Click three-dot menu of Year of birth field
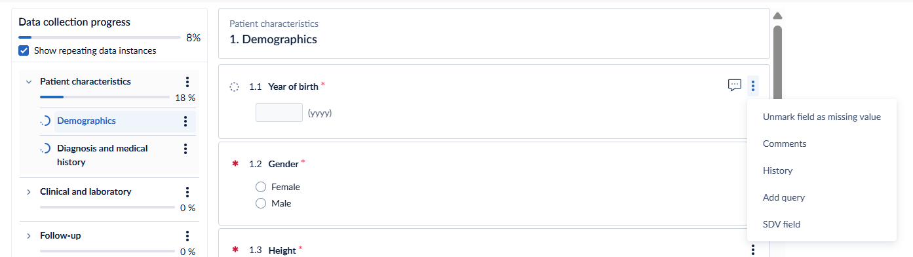Screen dimensions: 913x257 [753, 85]
